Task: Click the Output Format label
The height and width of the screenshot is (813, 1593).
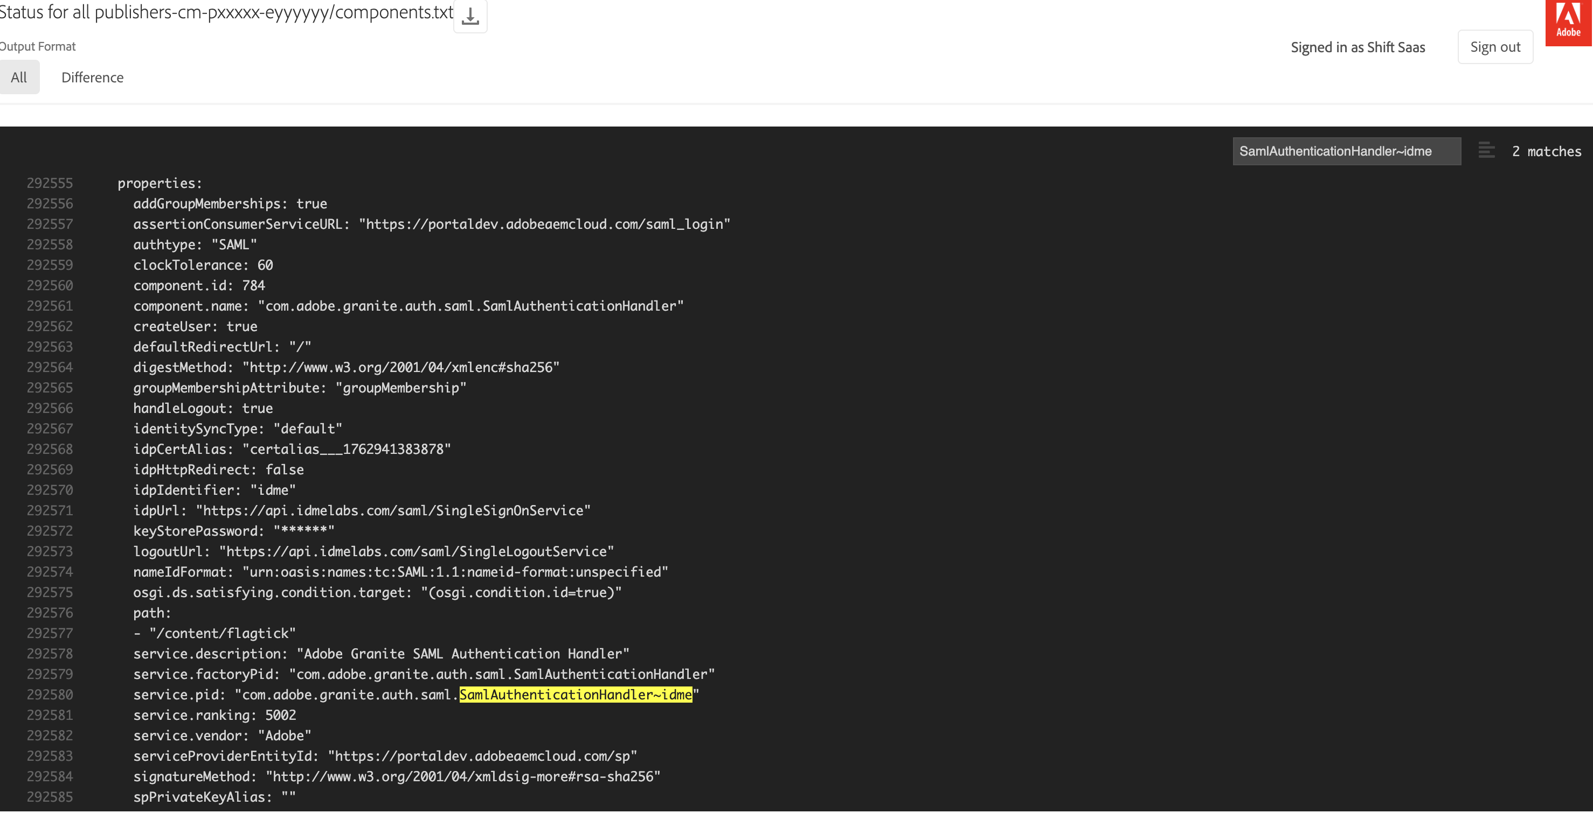Action: pos(37,46)
